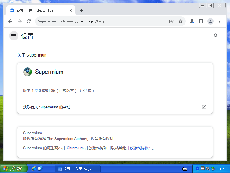This screenshot has width=230, height=173.
Task: Click the search icon on the settings page
Action: coord(216,36)
